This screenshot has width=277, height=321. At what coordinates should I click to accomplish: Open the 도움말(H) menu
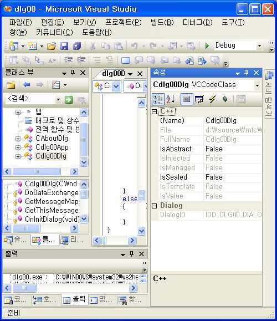pos(97,32)
